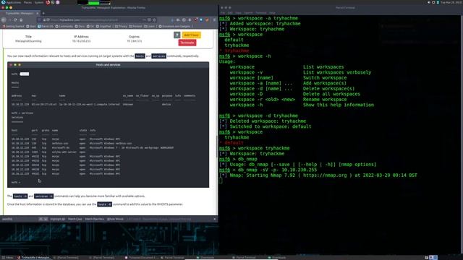Click the Add 1 hour button
463x260 pixels.
point(191,35)
